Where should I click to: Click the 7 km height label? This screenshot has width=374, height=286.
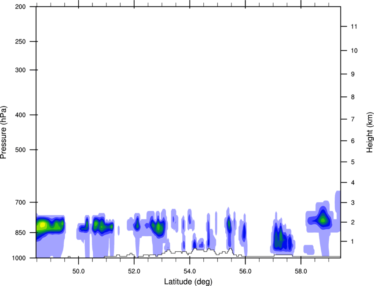353,119
